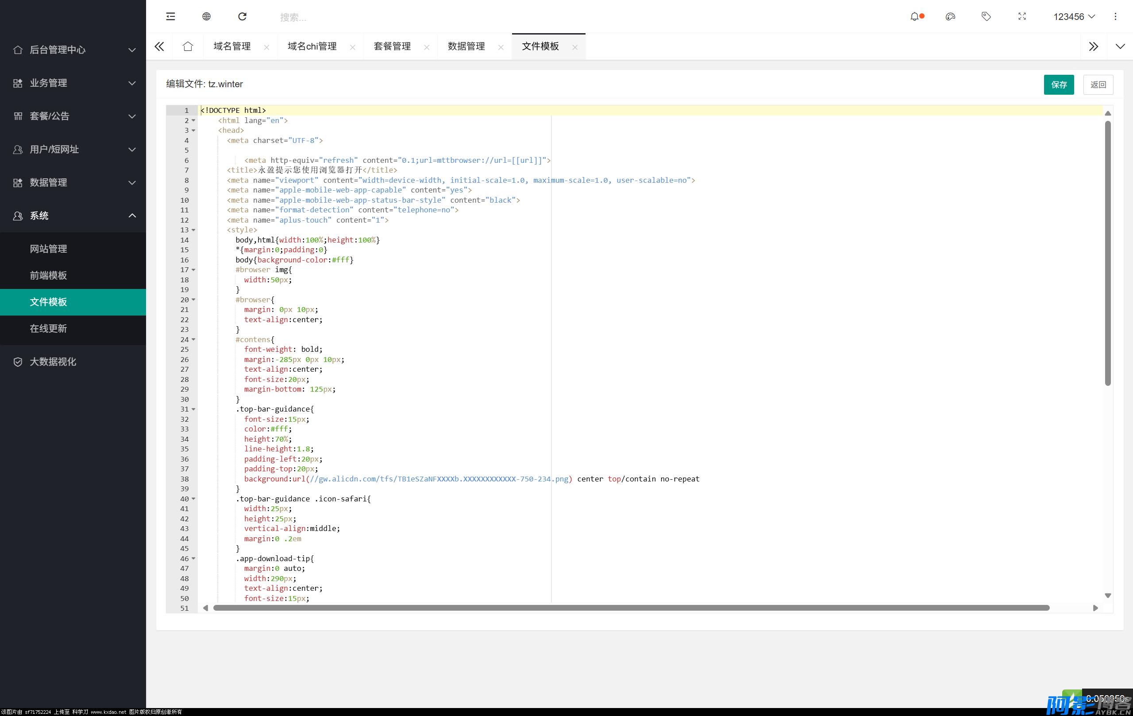1133x716 pixels.
Task: Open the vertical three-dot more menu
Action: 1115,16
